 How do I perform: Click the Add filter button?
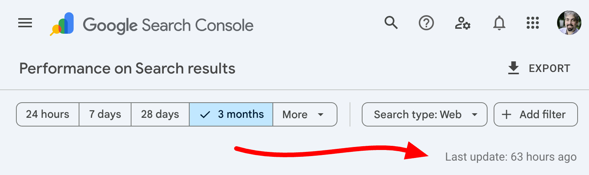535,114
